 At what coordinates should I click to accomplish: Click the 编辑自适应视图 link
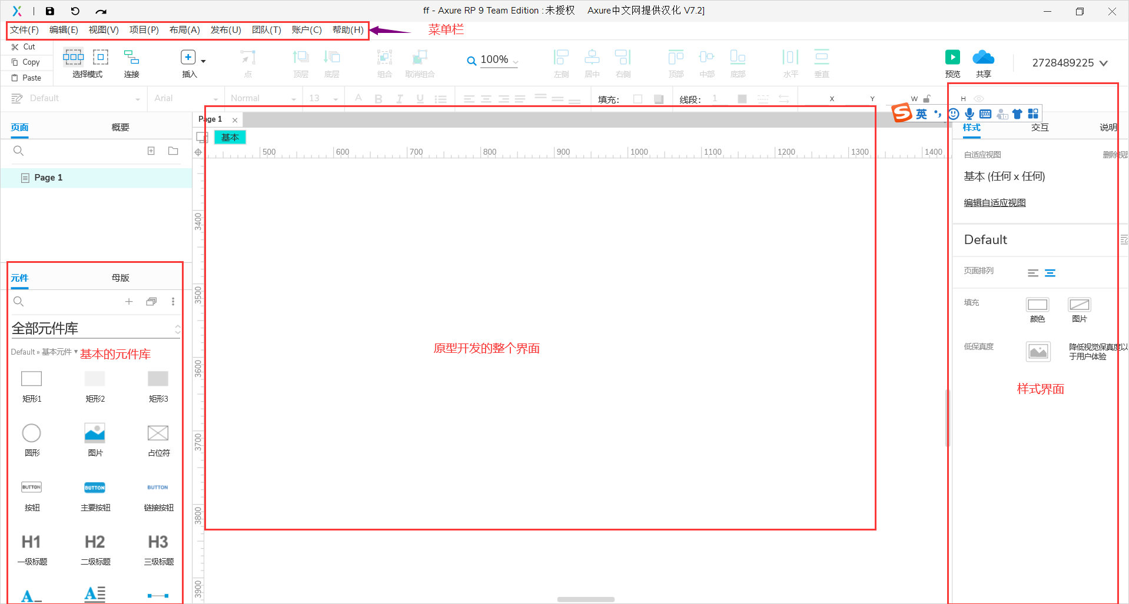(994, 202)
